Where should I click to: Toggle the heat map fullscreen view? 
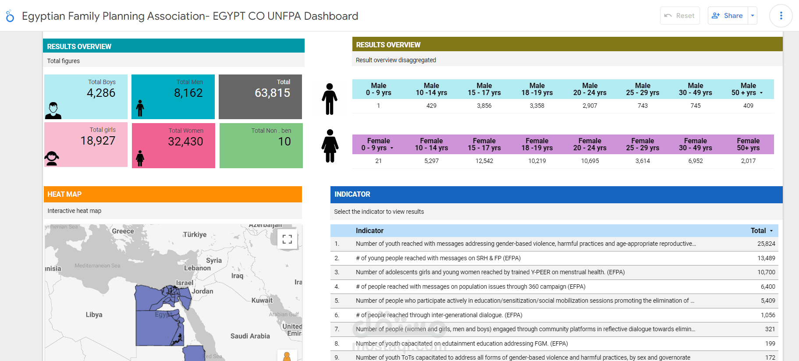287,239
